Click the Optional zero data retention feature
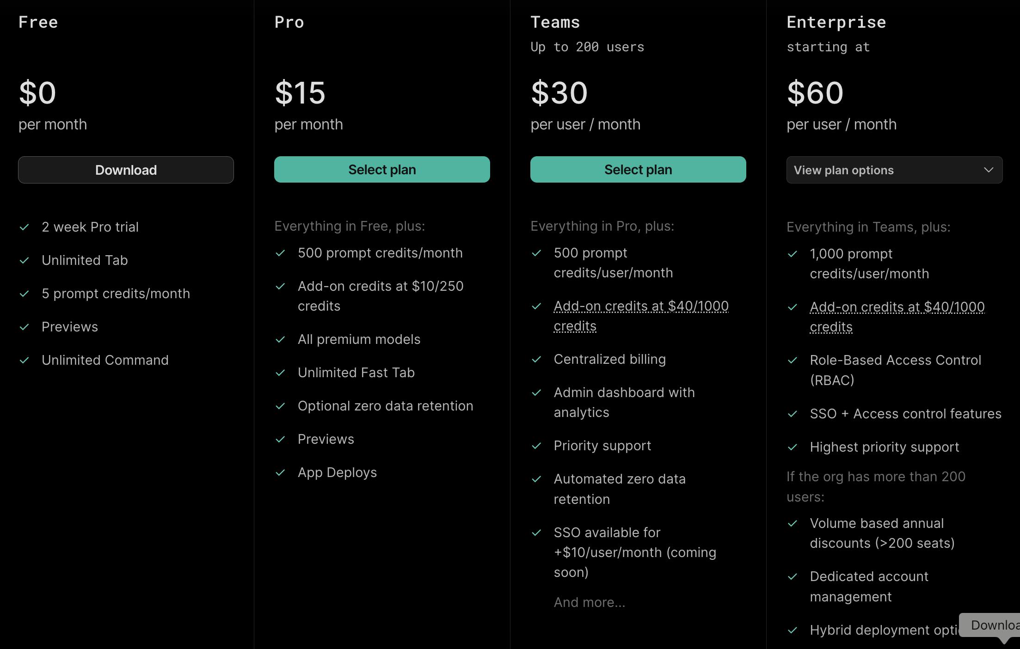 pos(385,406)
